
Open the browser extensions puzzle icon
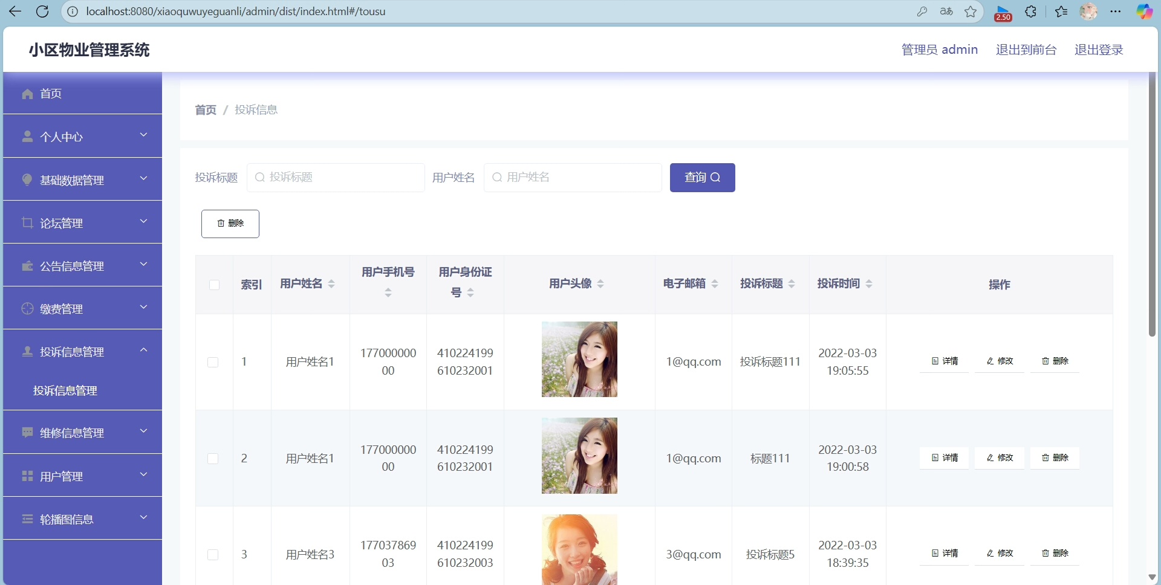pos(1031,11)
